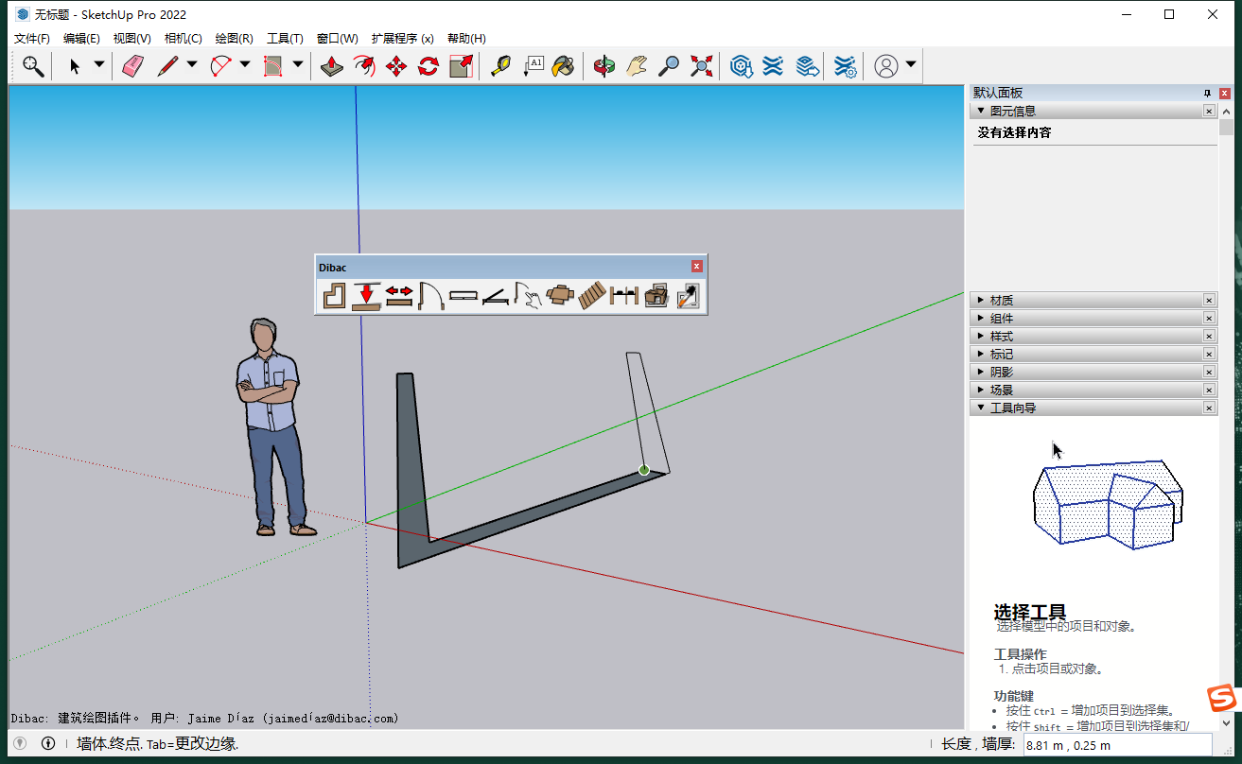Screen dimensions: 1242x764
Task: Expand the 阴影 panel
Action: [981, 372]
